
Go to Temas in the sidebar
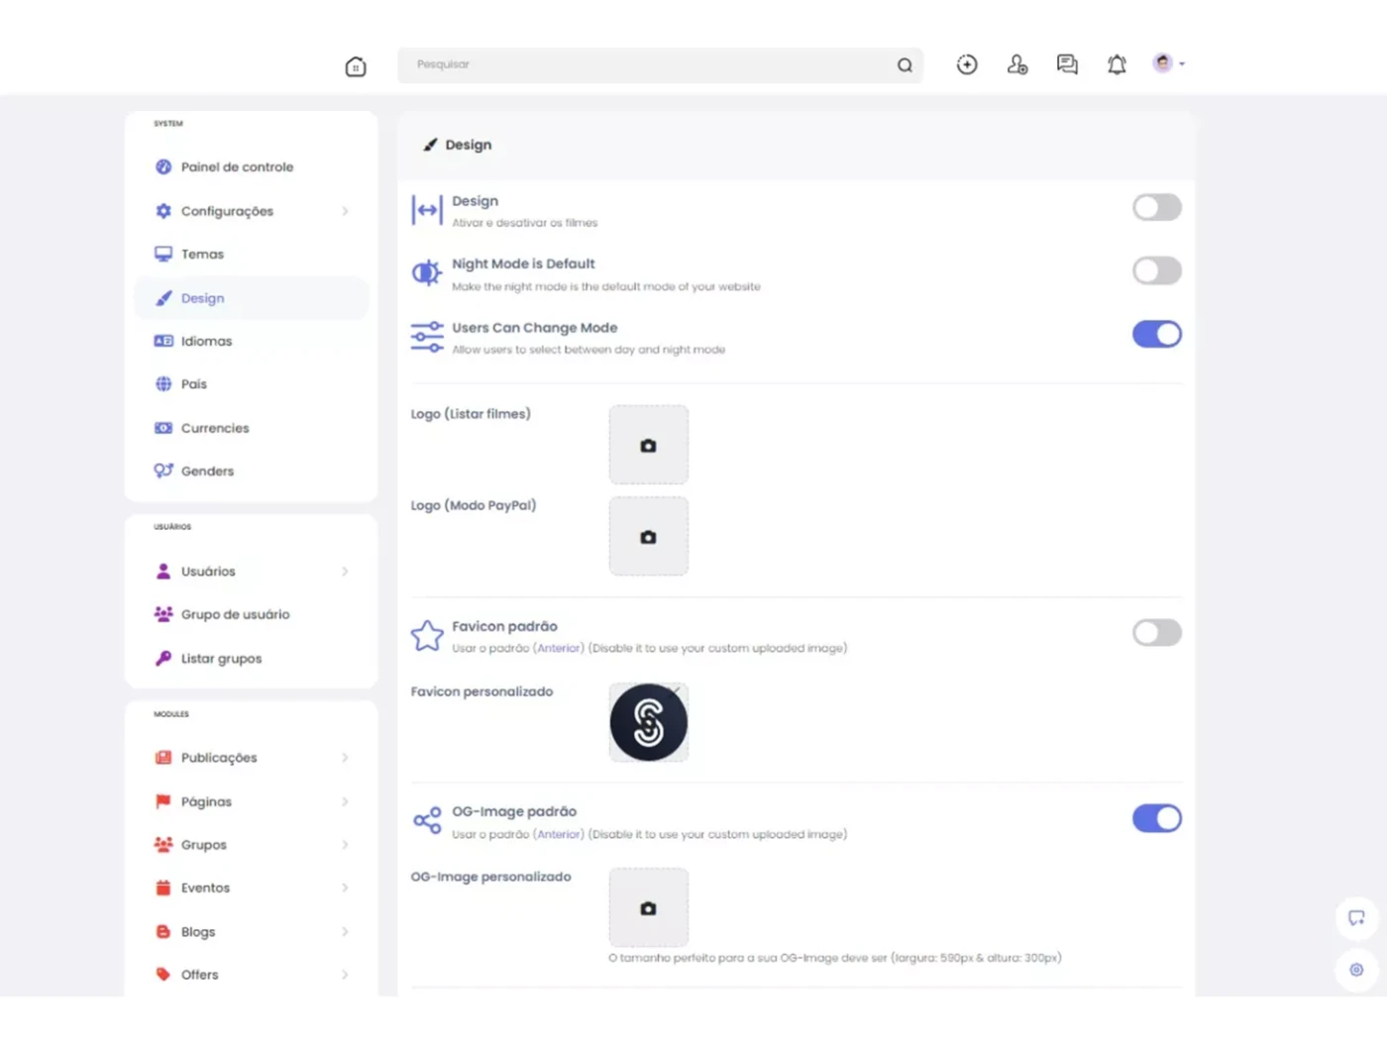(202, 255)
